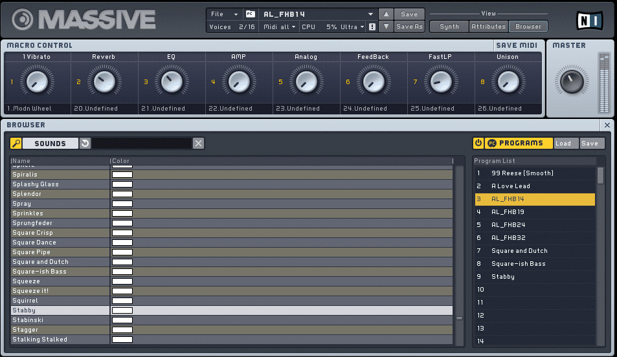Select the Square Pipe sound

231,252
